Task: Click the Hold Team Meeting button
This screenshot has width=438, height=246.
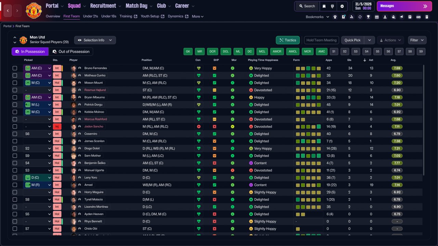Action: tap(322, 40)
